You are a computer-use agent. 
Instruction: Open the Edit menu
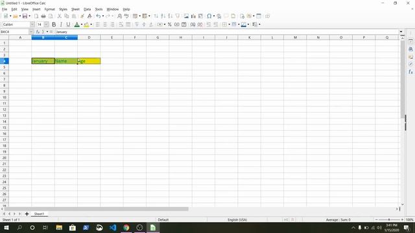[14, 9]
